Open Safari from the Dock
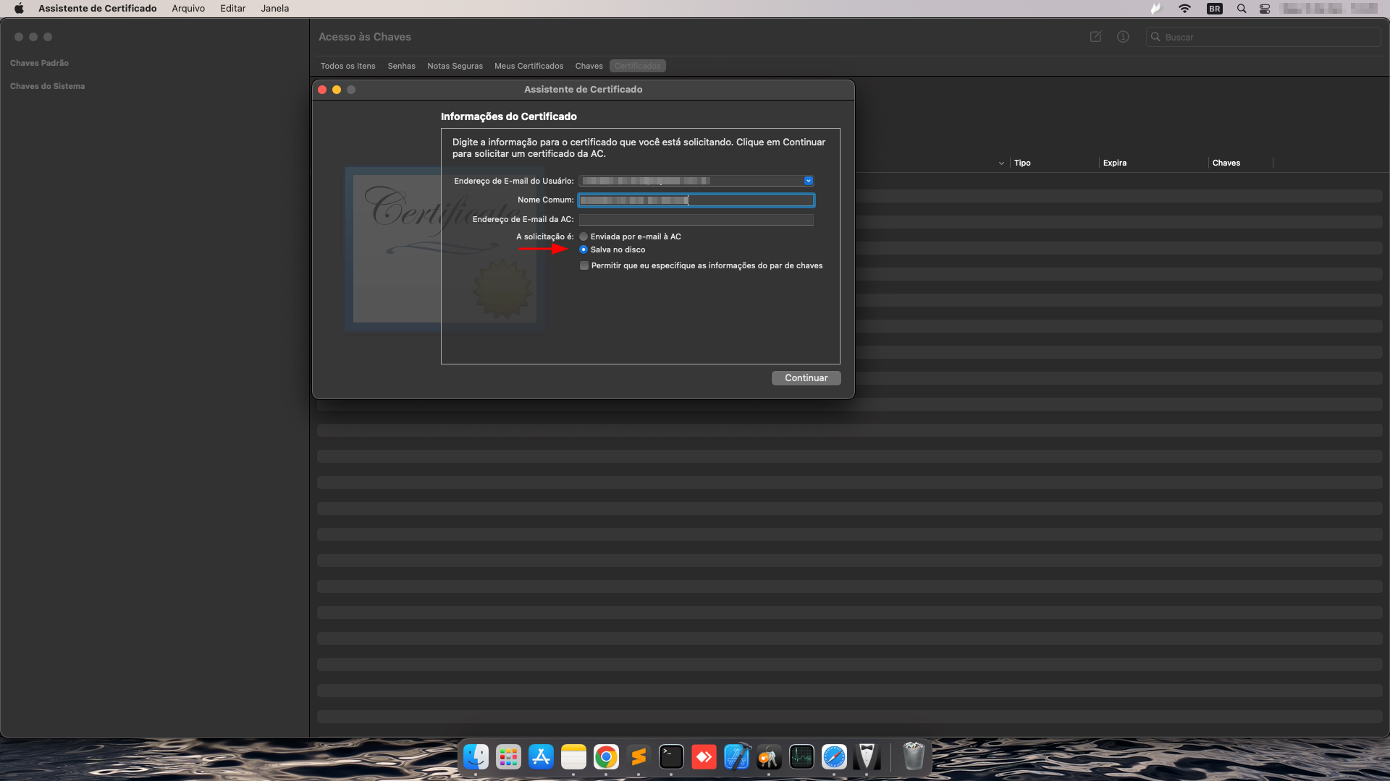Image resolution: width=1390 pixels, height=781 pixels. tap(834, 757)
